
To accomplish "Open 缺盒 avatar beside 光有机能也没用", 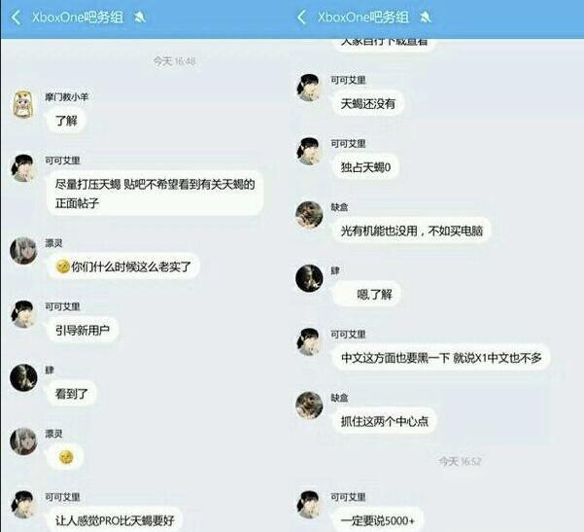I will coord(309,215).
